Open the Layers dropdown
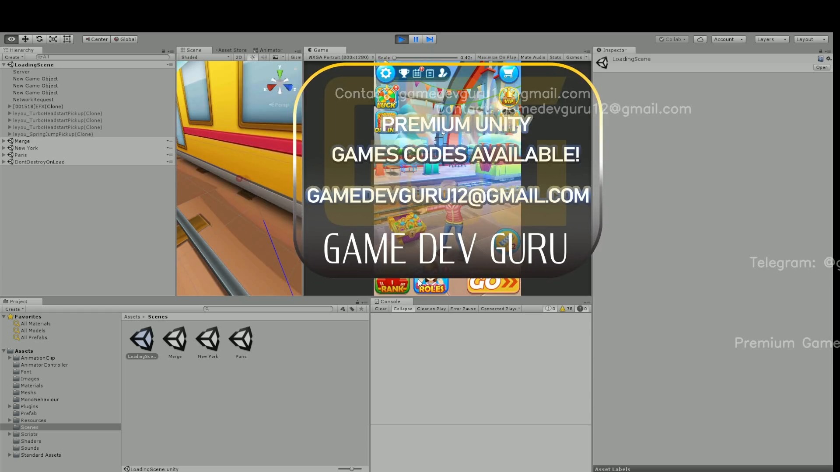Viewport: 840px width, 472px height. (x=772, y=39)
